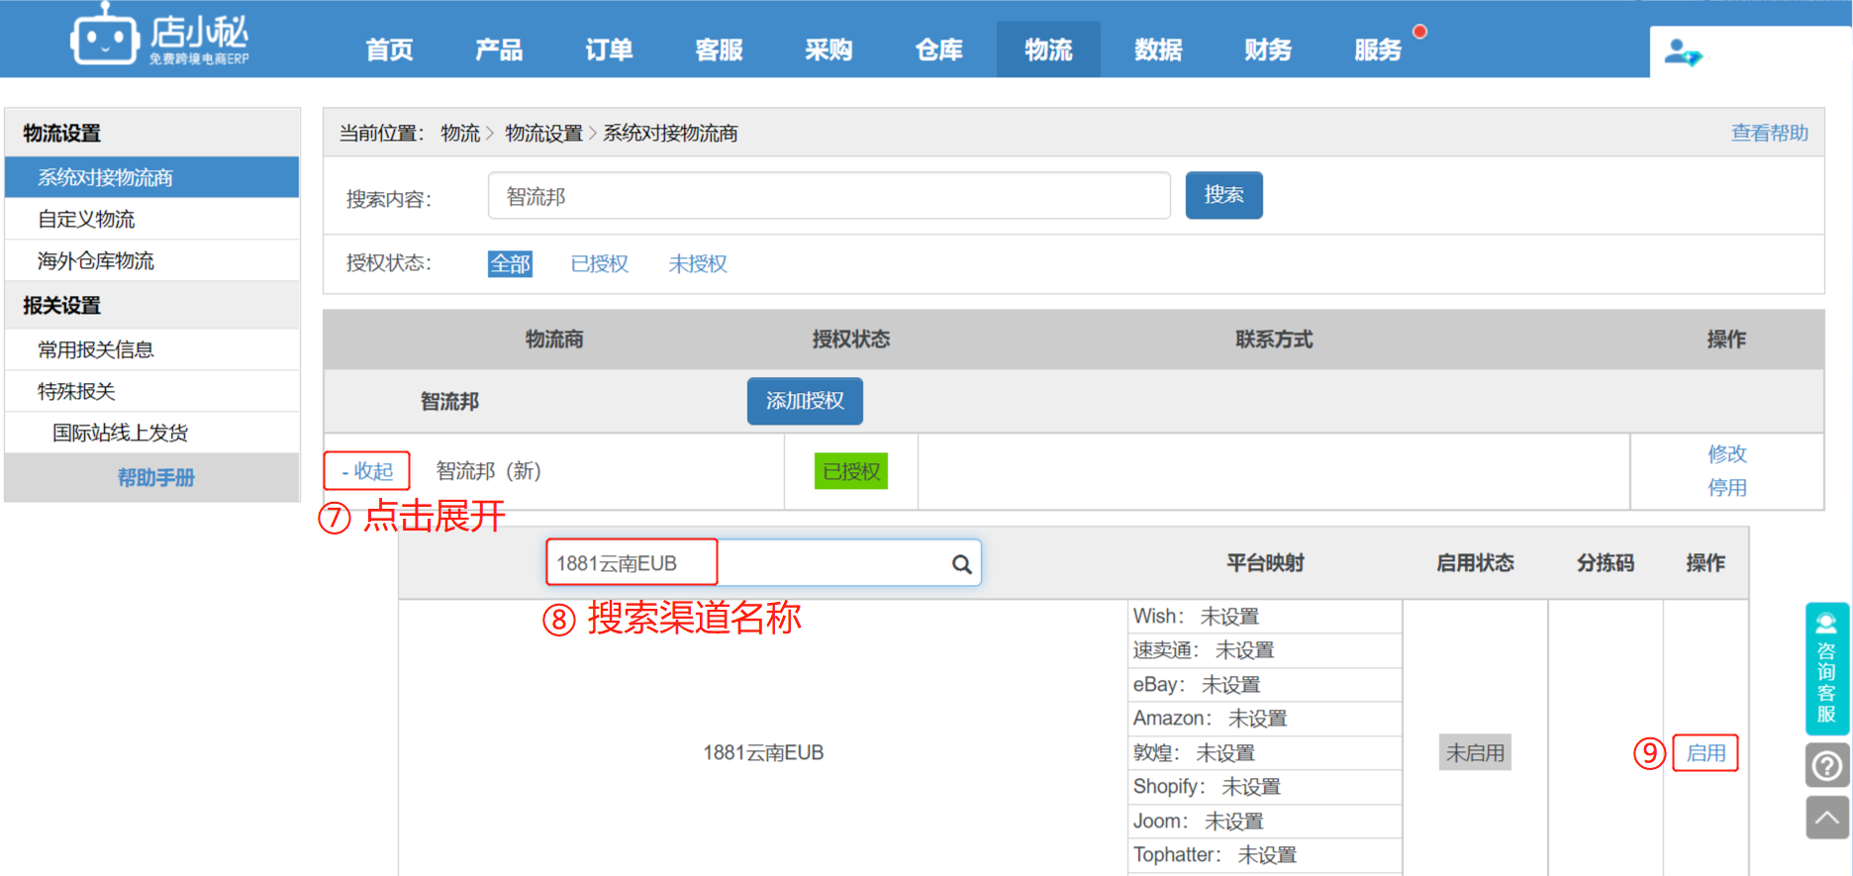Open the 咨询客服 customer service widget

click(1826, 668)
